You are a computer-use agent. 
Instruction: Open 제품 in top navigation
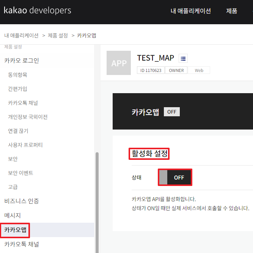pyautogui.click(x=231, y=11)
